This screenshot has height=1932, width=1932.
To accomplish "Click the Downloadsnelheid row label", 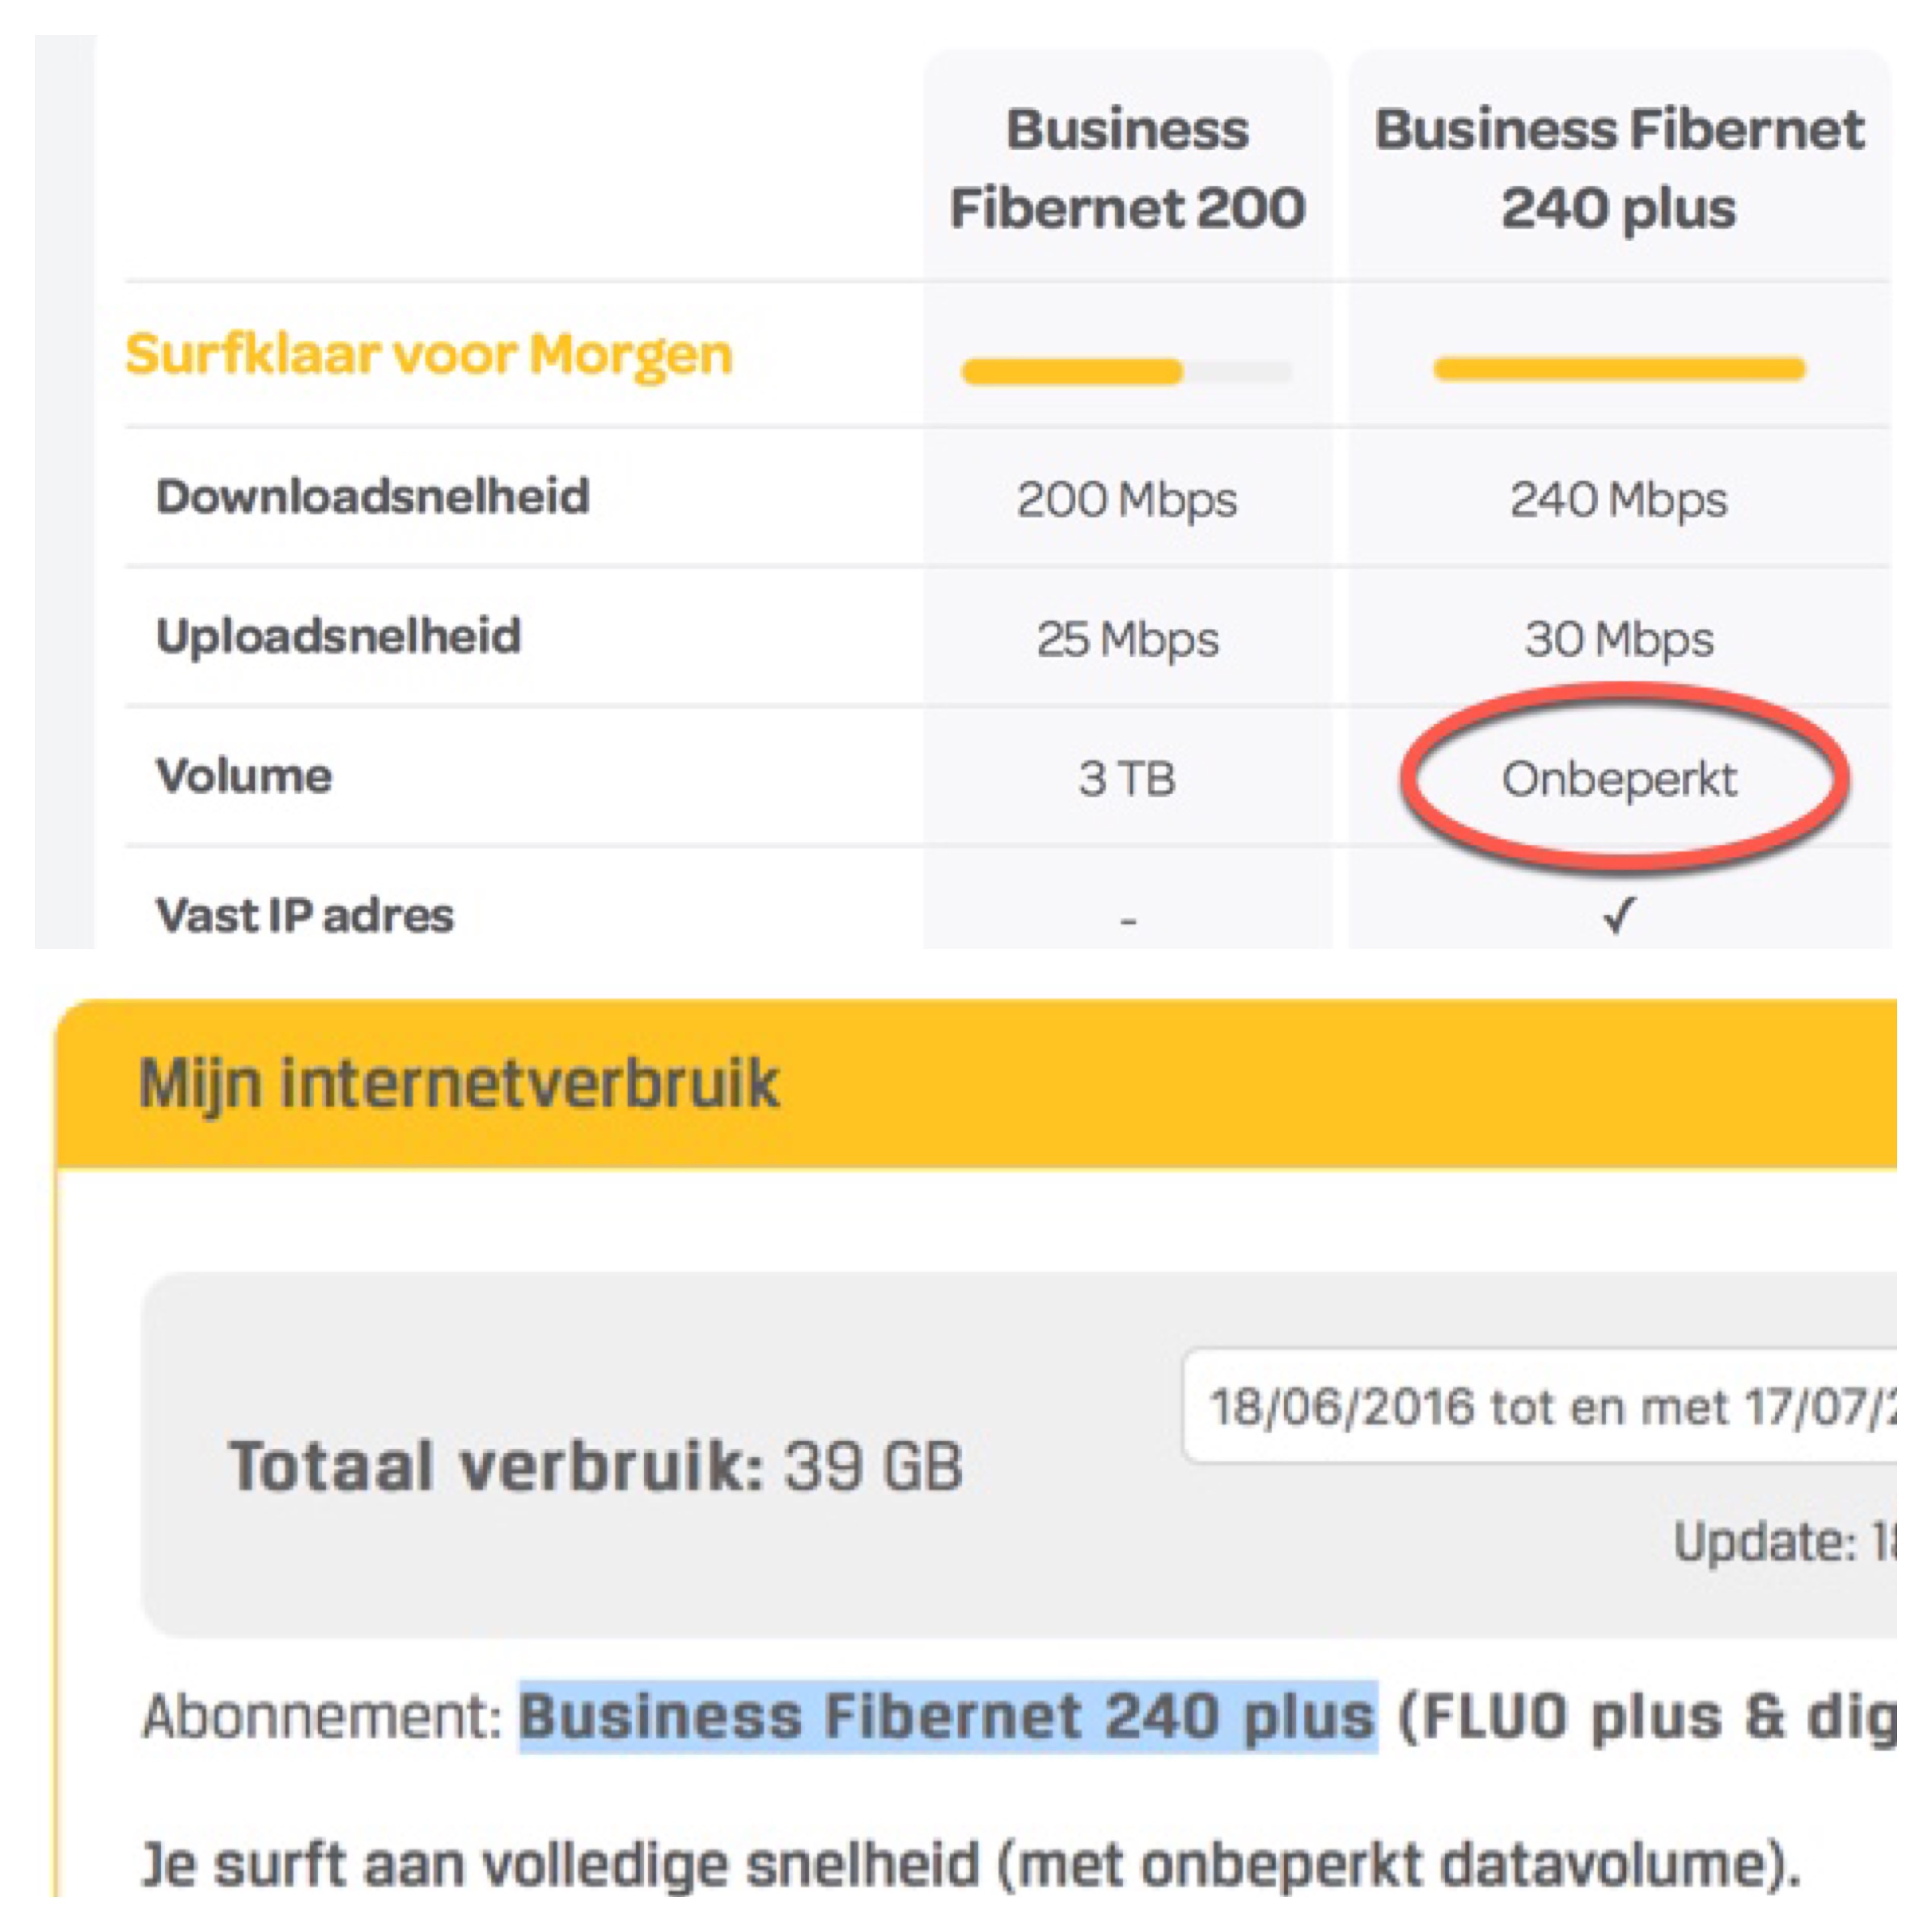I will (373, 496).
